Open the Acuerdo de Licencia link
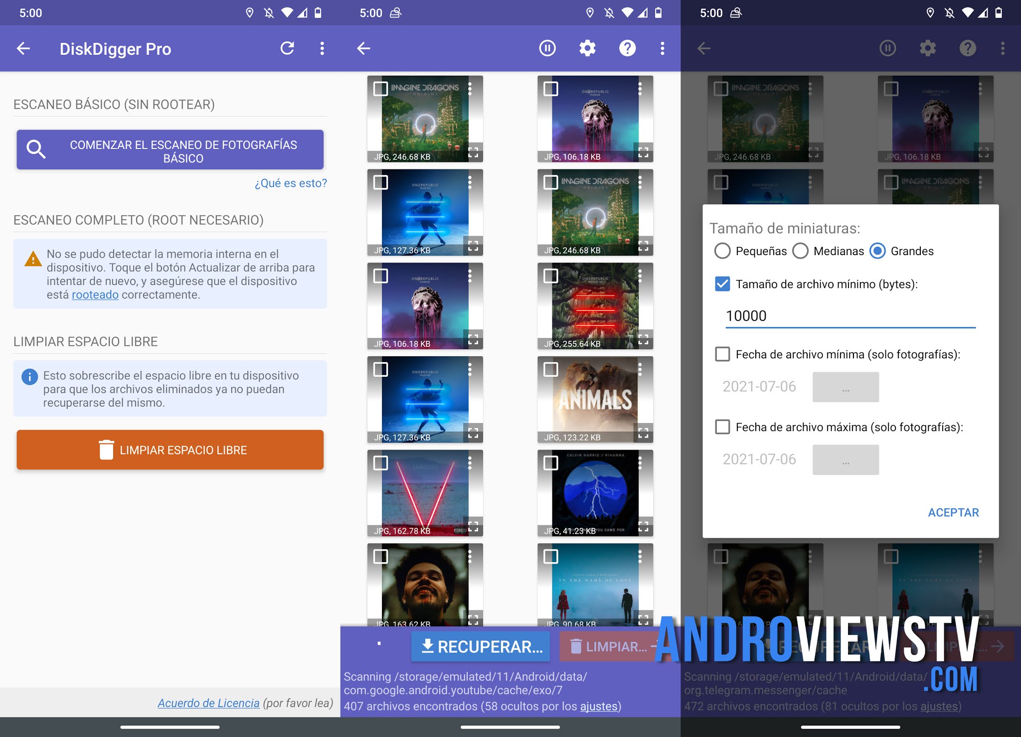Image resolution: width=1021 pixels, height=737 pixels. [x=208, y=703]
